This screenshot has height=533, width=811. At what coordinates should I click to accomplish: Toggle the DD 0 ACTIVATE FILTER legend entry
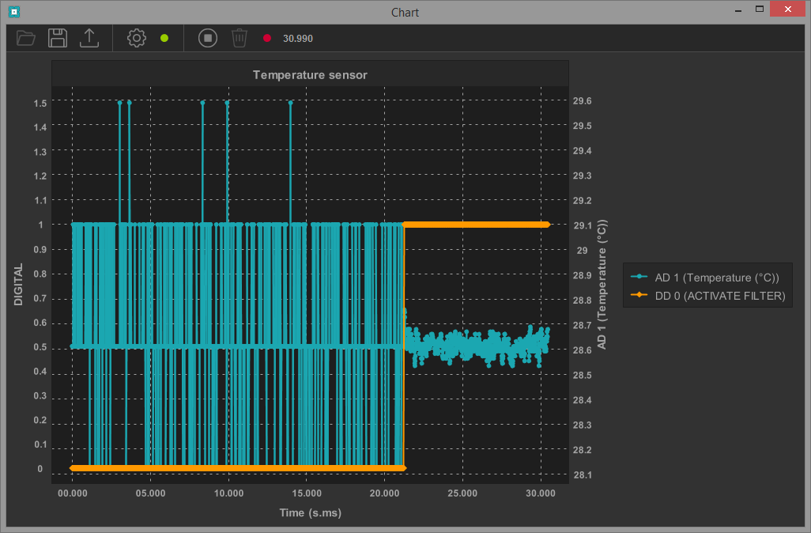[719, 296]
